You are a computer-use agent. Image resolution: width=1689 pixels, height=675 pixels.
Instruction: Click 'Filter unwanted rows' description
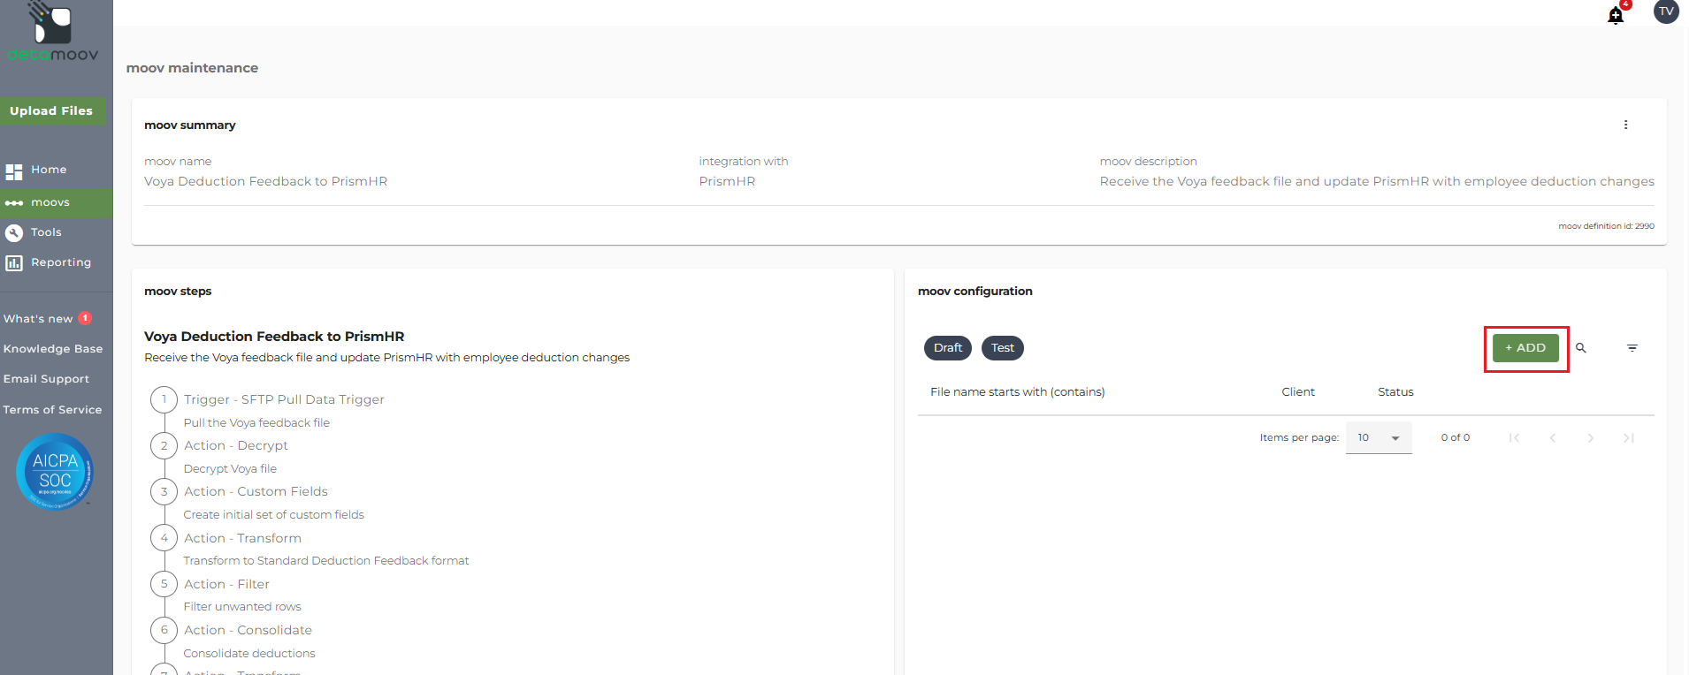click(242, 607)
